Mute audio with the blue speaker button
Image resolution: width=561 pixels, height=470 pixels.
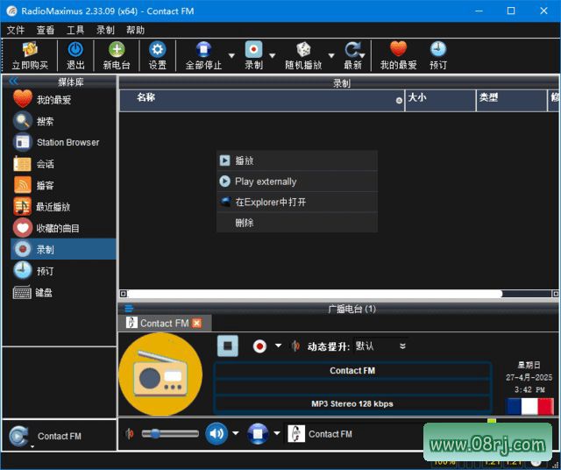click(216, 433)
